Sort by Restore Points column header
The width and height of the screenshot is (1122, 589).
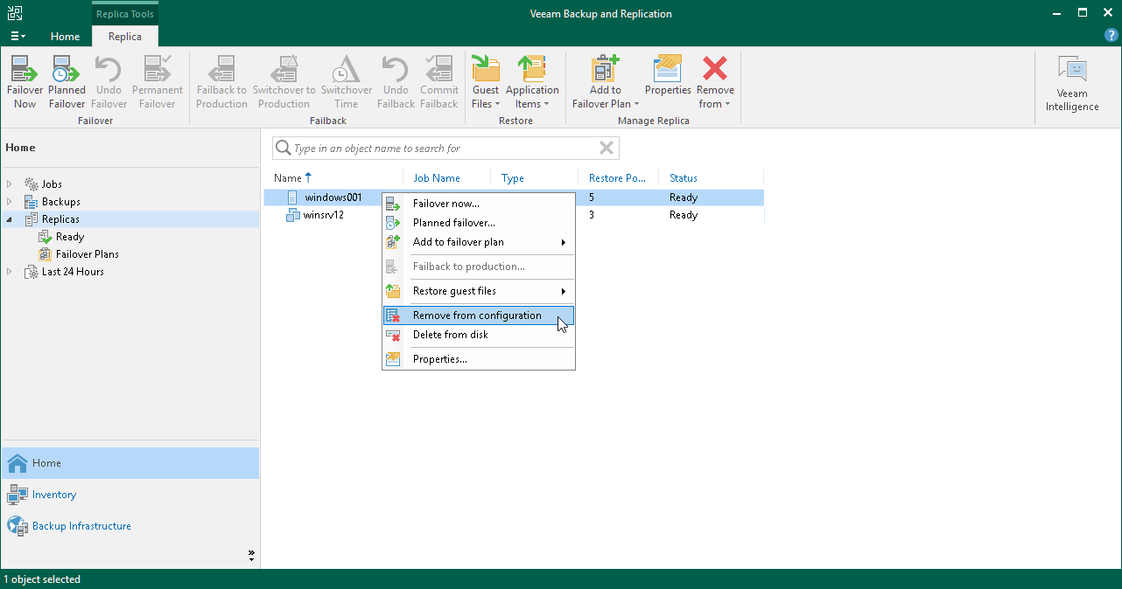tap(618, 178)
